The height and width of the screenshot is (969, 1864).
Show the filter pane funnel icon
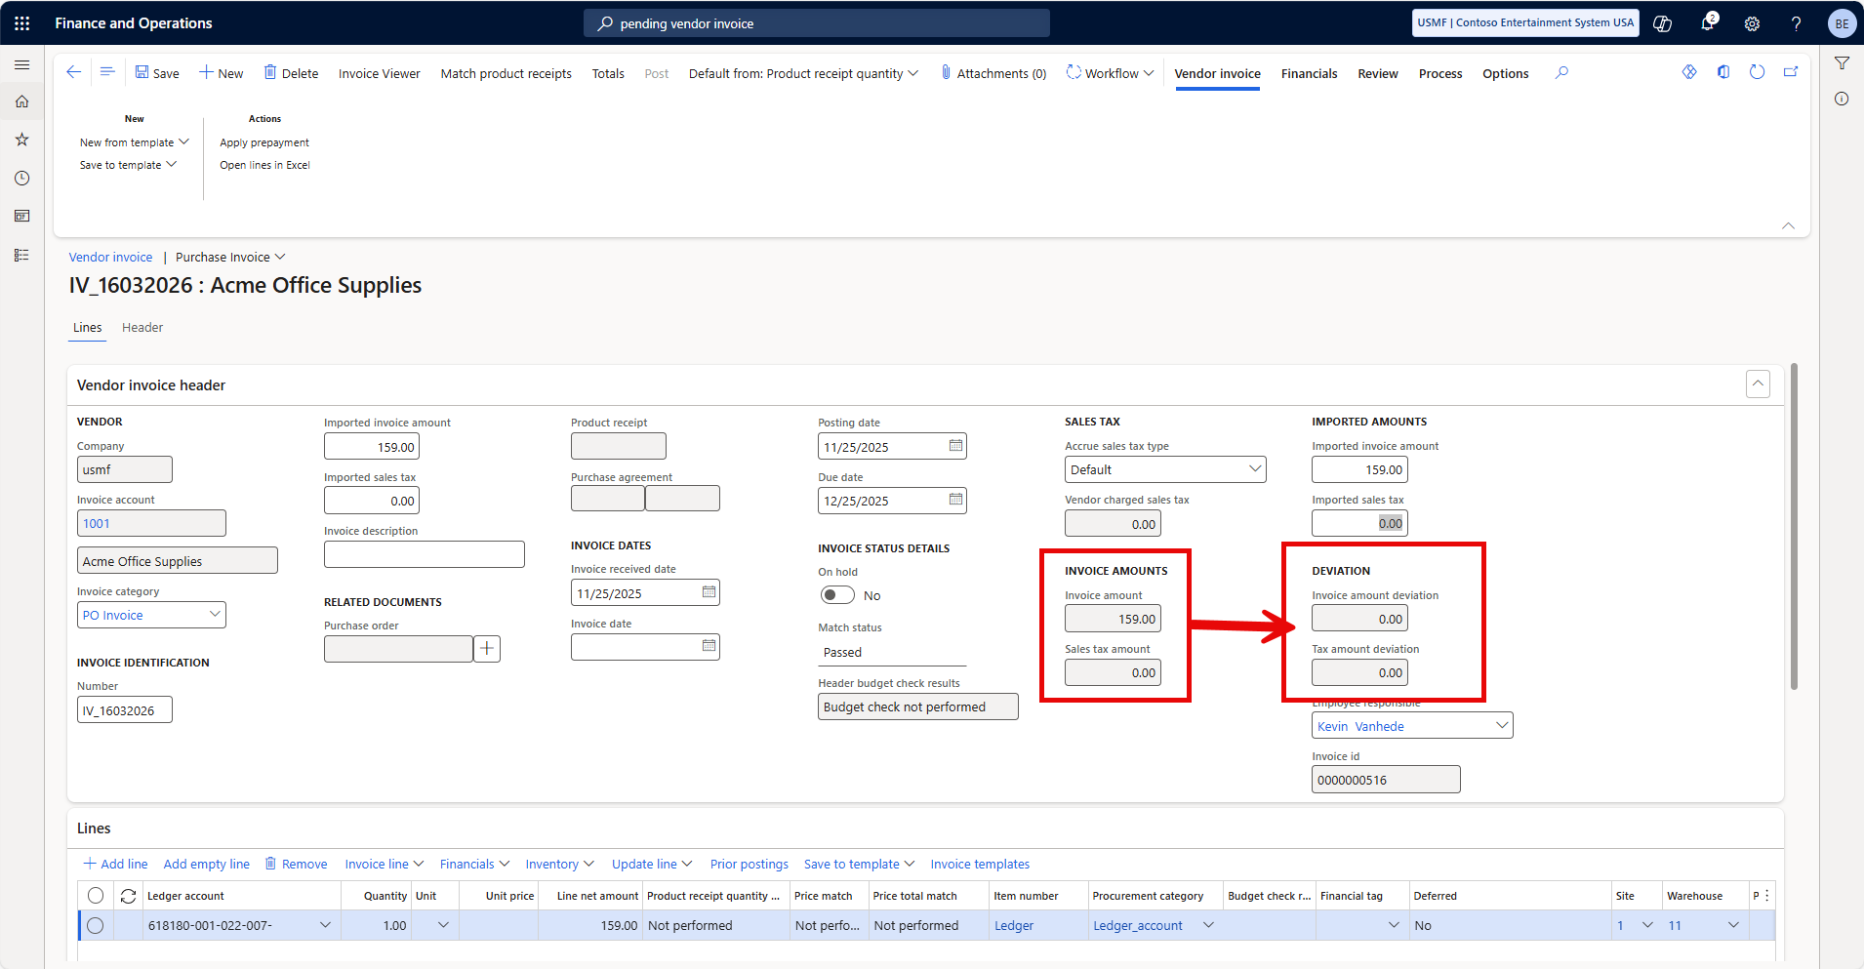[1842, 63]
